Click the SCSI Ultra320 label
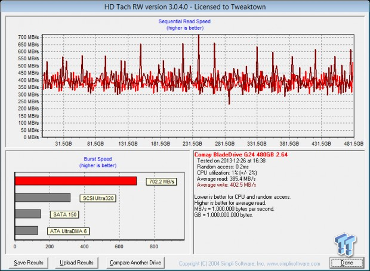Viewport: 370px width, 271px height. point(97,198)
